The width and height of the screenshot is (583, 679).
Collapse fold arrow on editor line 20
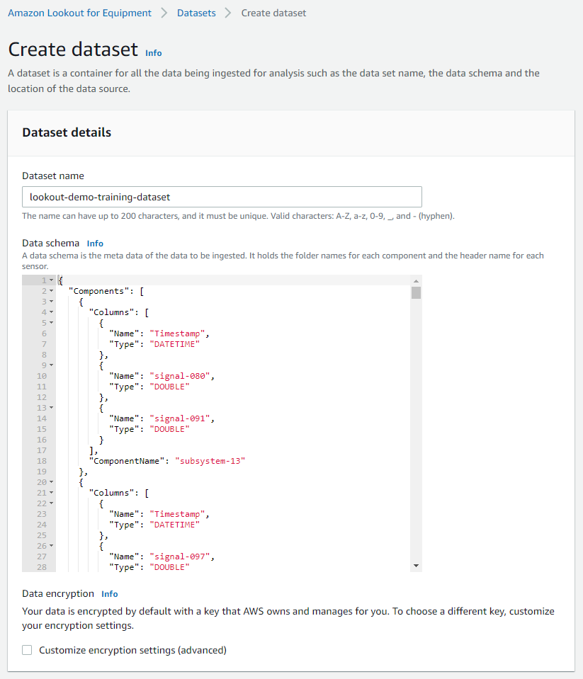(51, 482)
